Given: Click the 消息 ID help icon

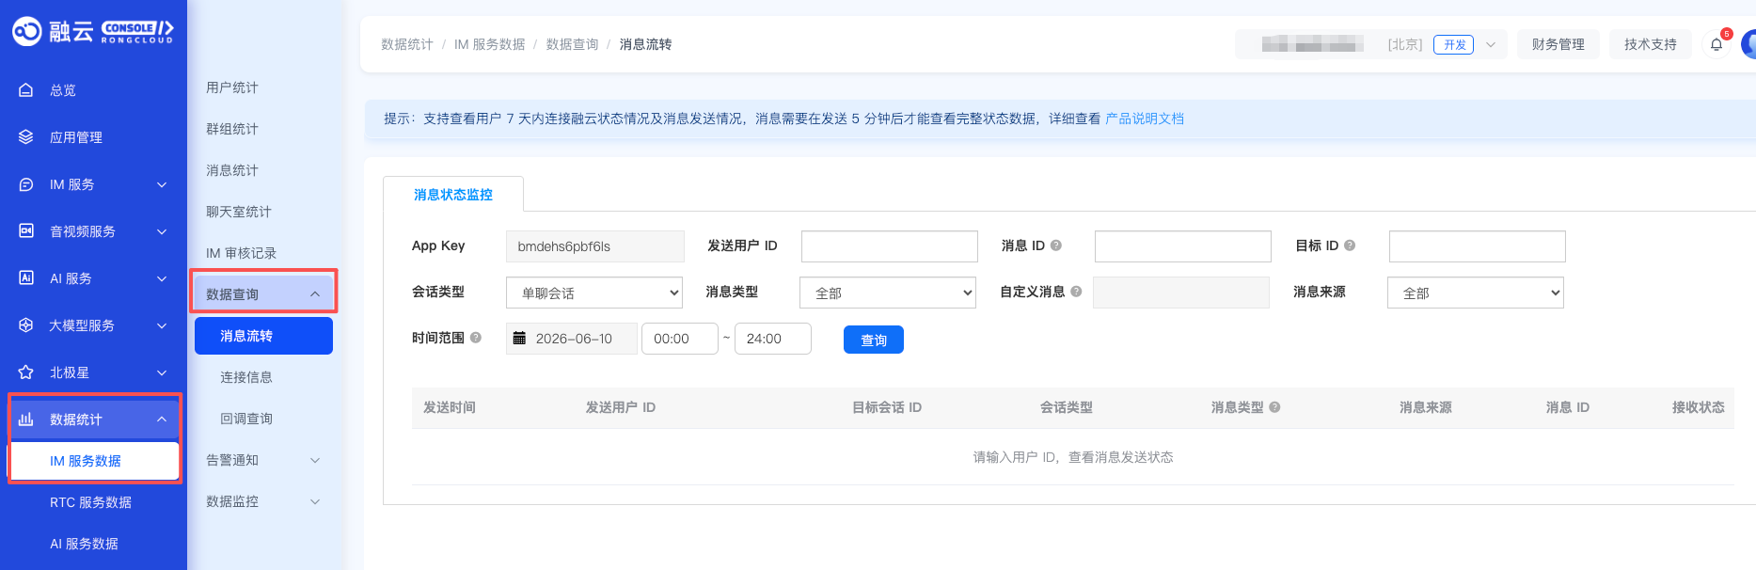Looking at the screenshot, I should (1056, 245).
